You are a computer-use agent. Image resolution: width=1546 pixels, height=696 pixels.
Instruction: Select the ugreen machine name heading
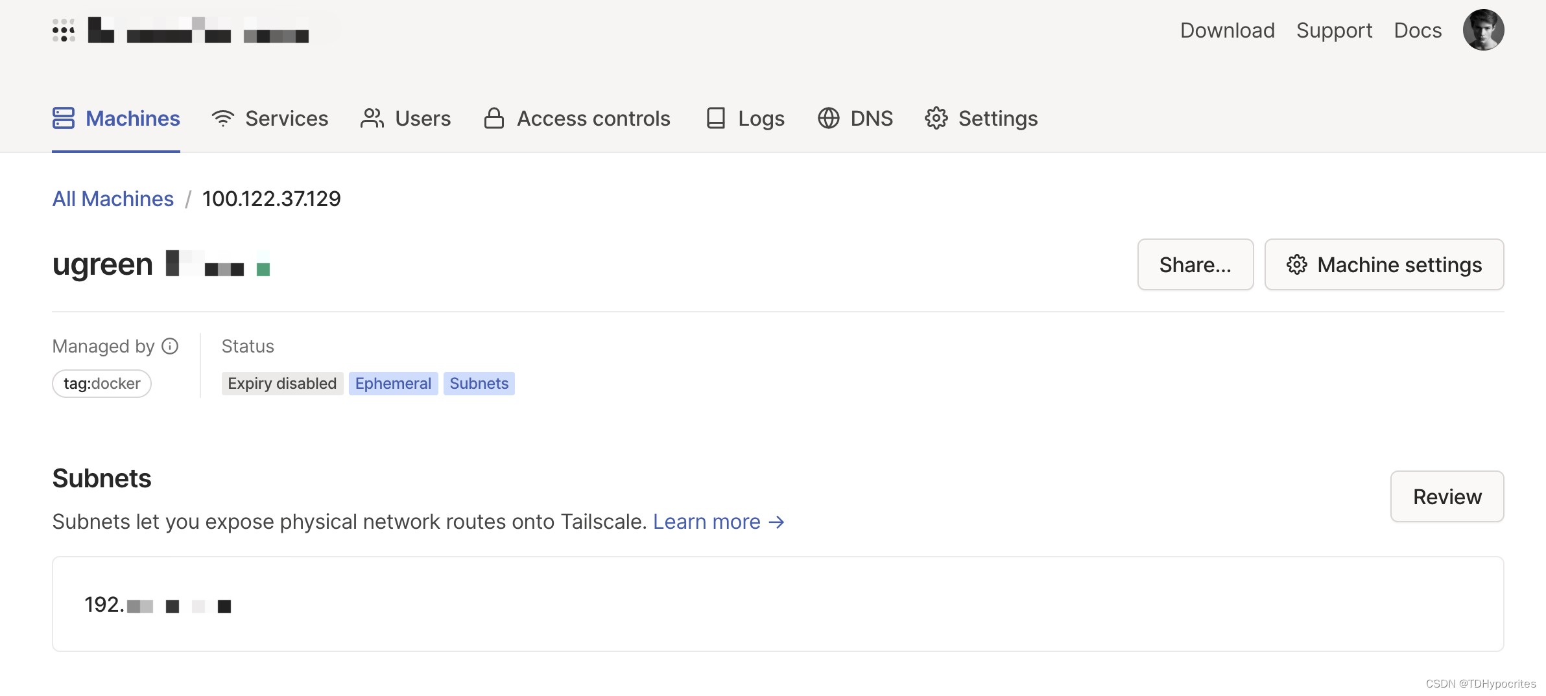tap(102, 264)
